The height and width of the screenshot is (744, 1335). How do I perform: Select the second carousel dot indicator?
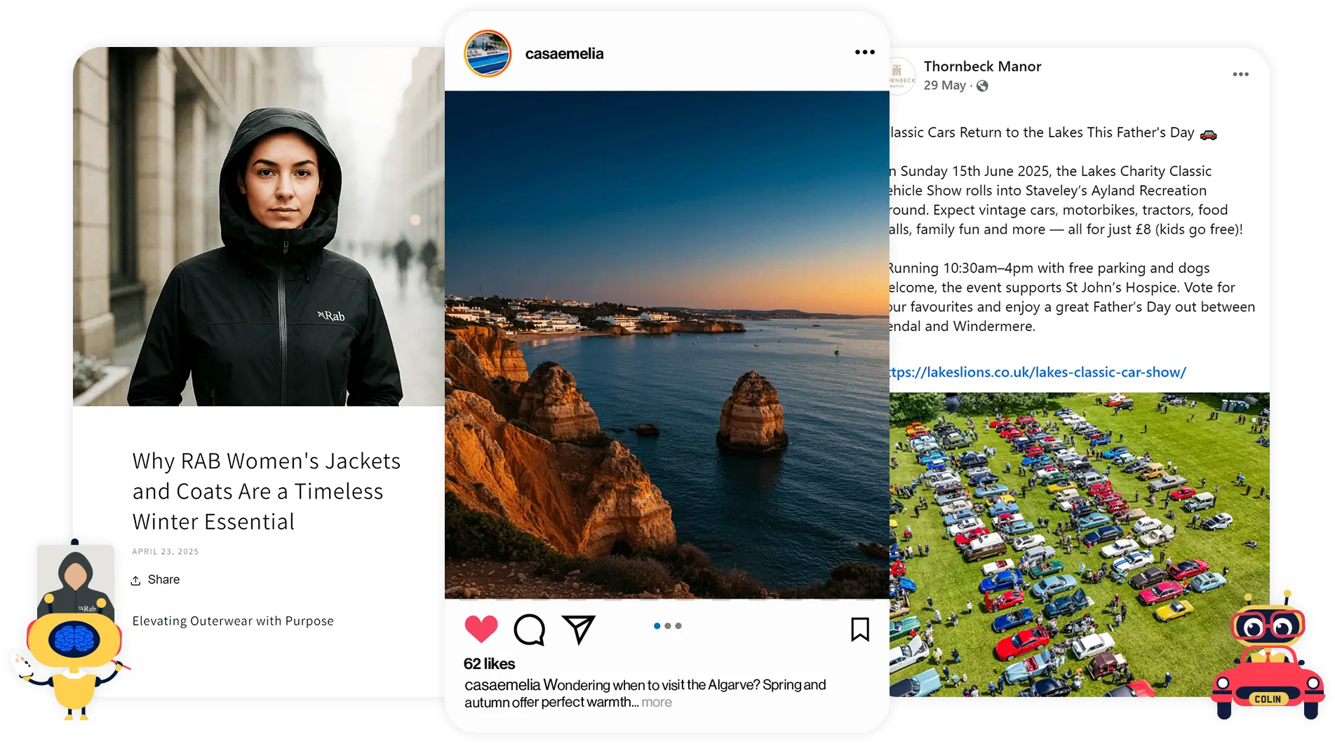(x=668, y=625)
